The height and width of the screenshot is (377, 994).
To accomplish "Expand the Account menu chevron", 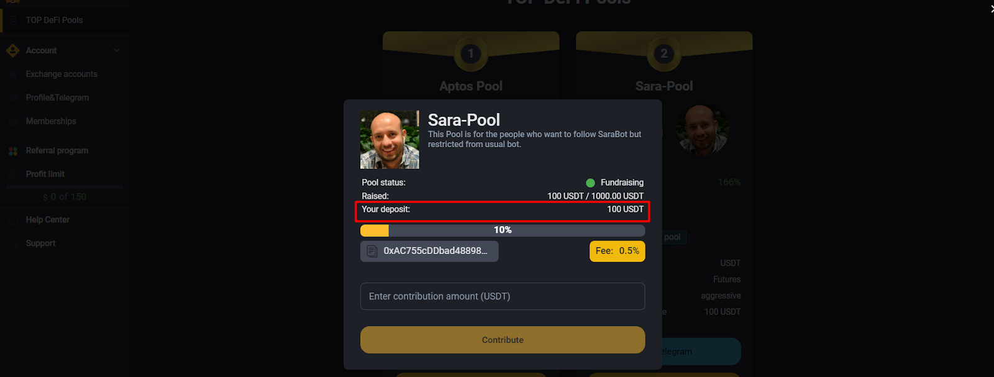I will tap(117, 50).
